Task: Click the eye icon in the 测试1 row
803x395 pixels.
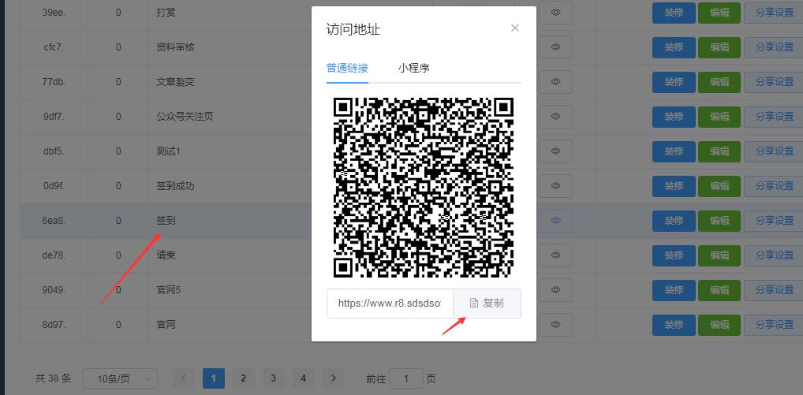Action: (555, 151)
